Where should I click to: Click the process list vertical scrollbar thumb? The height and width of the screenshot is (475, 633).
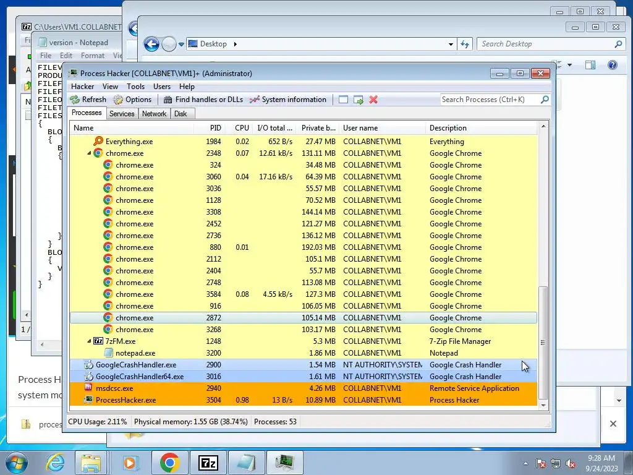tap(543, 343)
